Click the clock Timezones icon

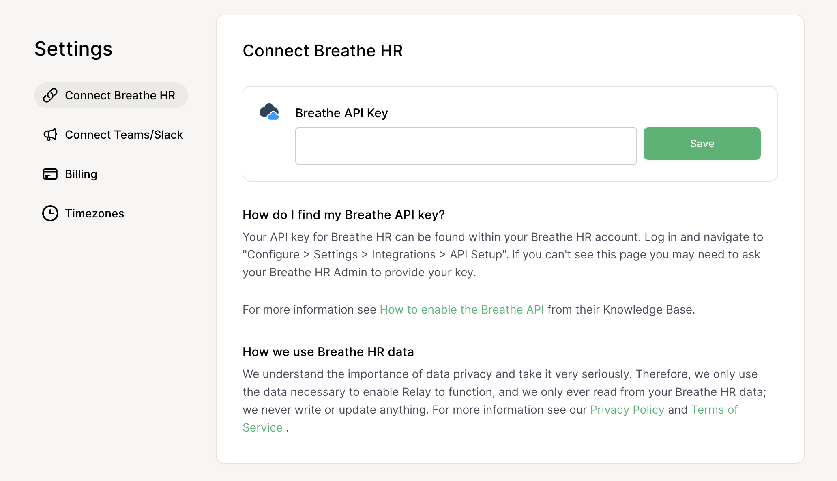50,213
